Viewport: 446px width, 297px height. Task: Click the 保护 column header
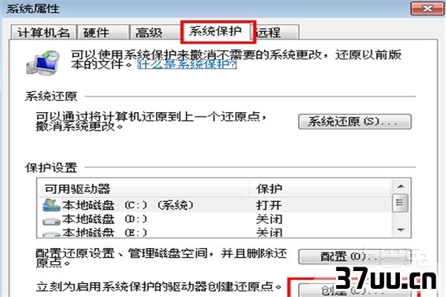coord(320,189)
